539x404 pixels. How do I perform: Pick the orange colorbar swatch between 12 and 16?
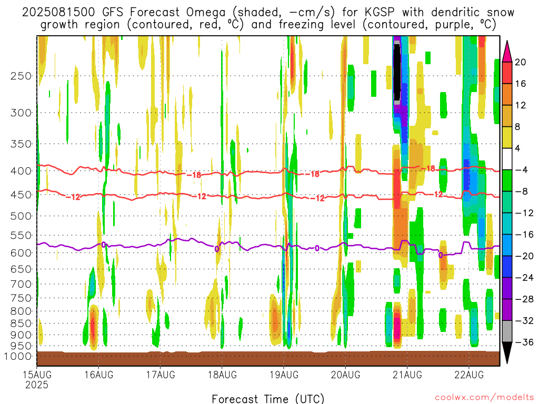click(507, 95)
